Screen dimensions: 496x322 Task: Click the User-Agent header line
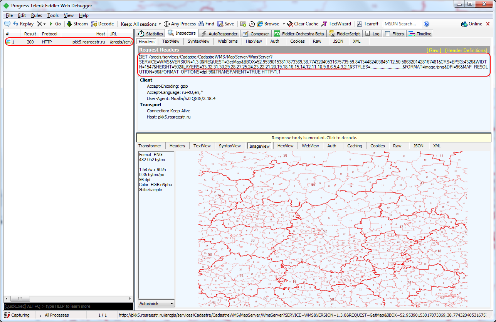point(181,98)
